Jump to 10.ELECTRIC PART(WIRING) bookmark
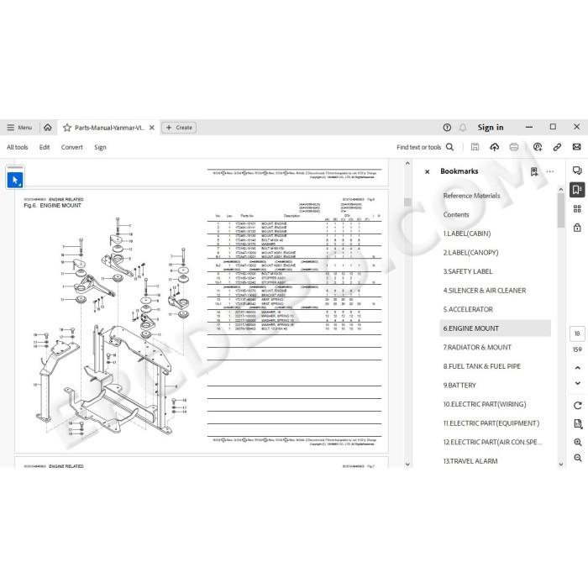 coord(485,404)
